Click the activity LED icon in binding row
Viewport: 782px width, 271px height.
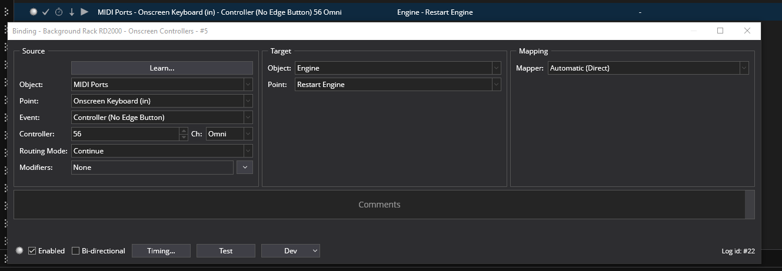34,12
